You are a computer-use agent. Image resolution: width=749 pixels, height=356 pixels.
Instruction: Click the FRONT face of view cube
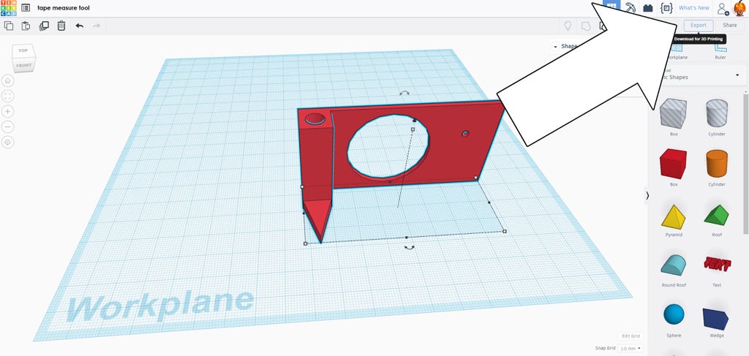point(24,65)
